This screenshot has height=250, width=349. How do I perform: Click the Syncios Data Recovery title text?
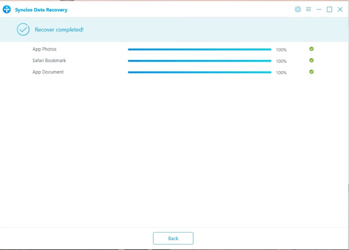[41, 10]
